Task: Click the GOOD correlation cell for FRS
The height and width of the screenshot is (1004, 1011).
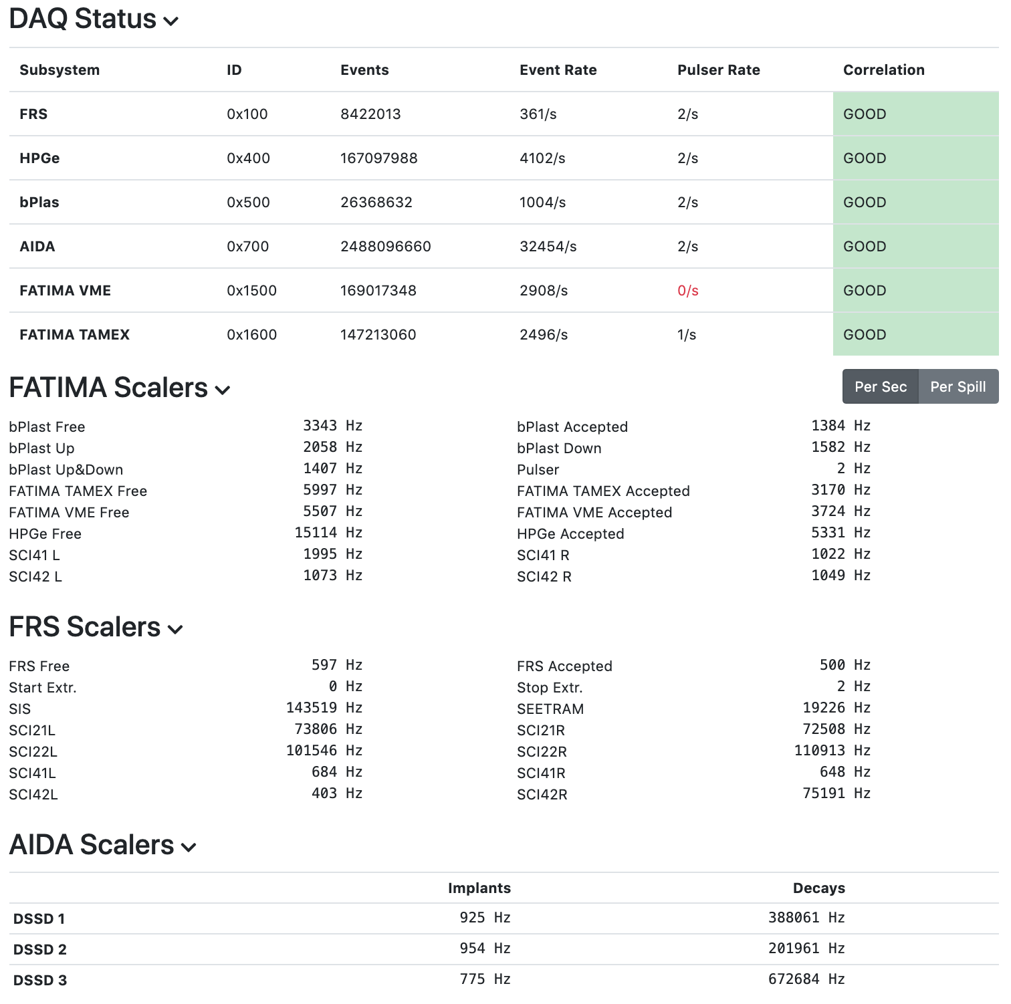Action: 915,114
